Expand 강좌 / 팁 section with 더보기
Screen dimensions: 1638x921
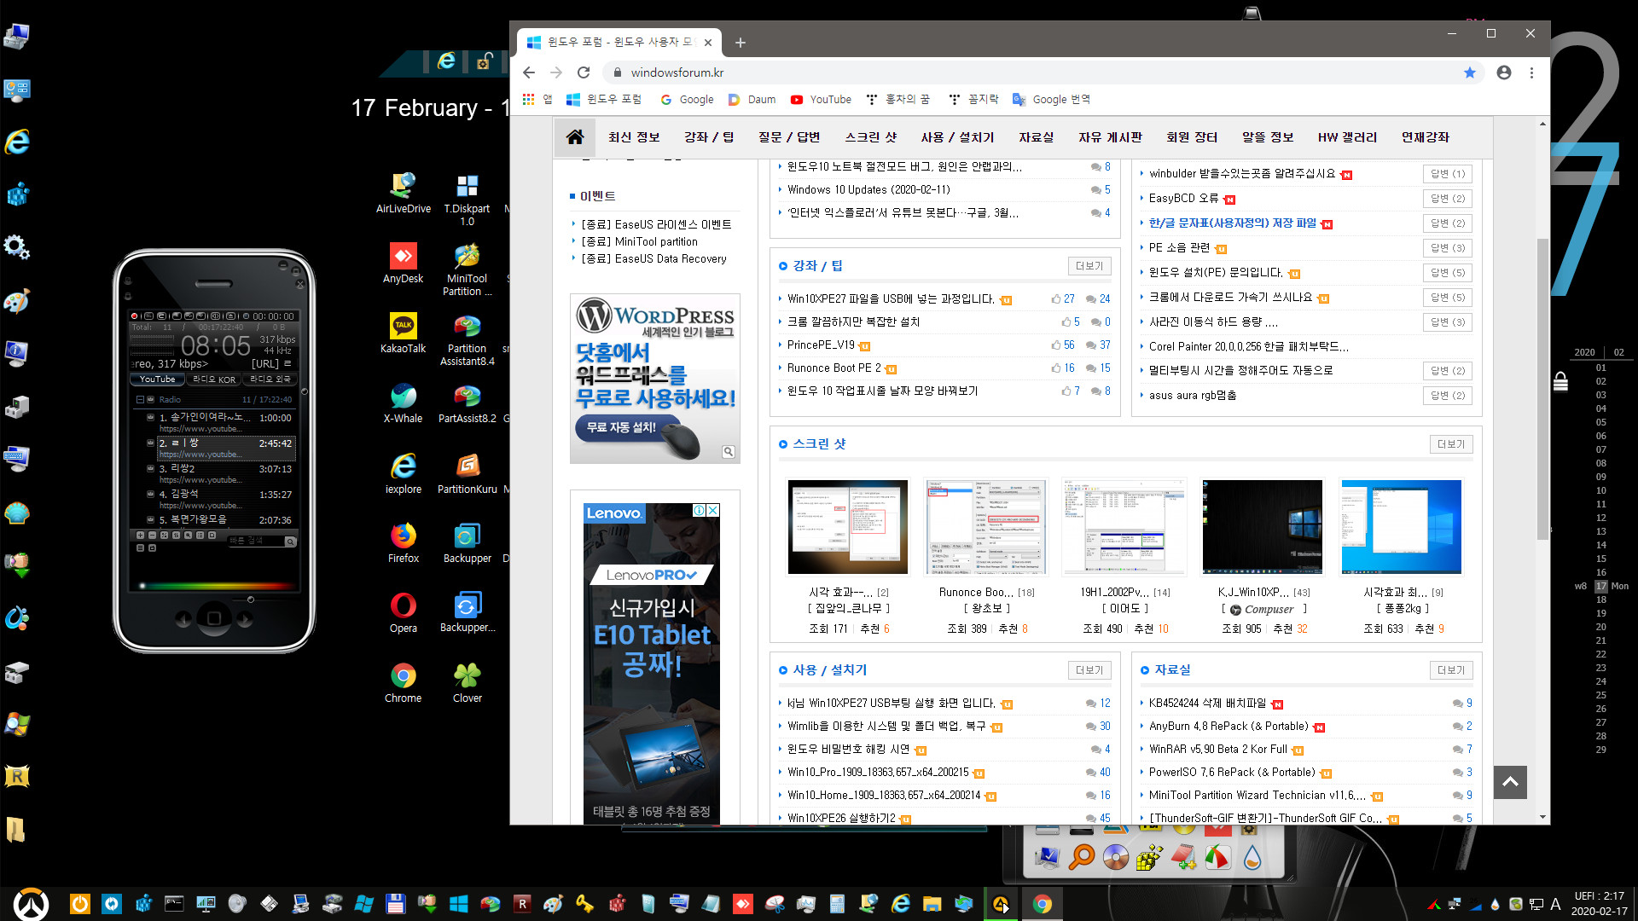[x=1089, y=266]
